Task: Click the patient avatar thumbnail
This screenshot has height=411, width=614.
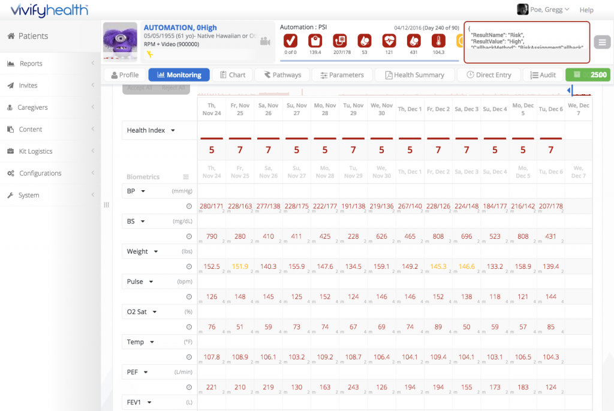Action: (x=120, y=41)
